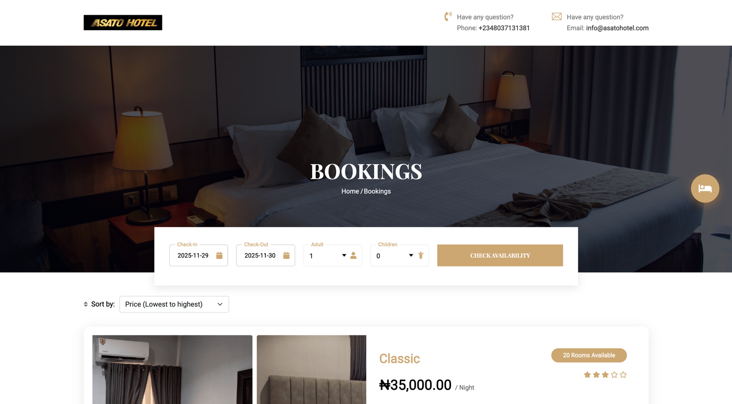Screen dimensions: 732x404
Task: Click the info@asatohotel.com email link
Action: 617,28
